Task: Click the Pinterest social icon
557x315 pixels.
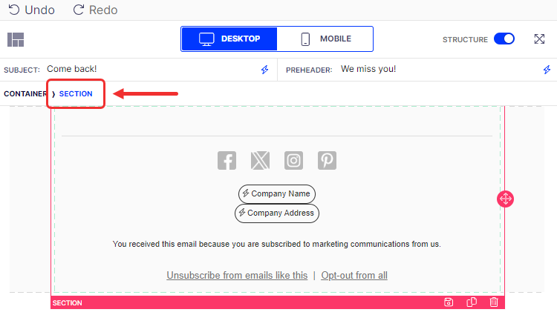Action: pos(328,160)
